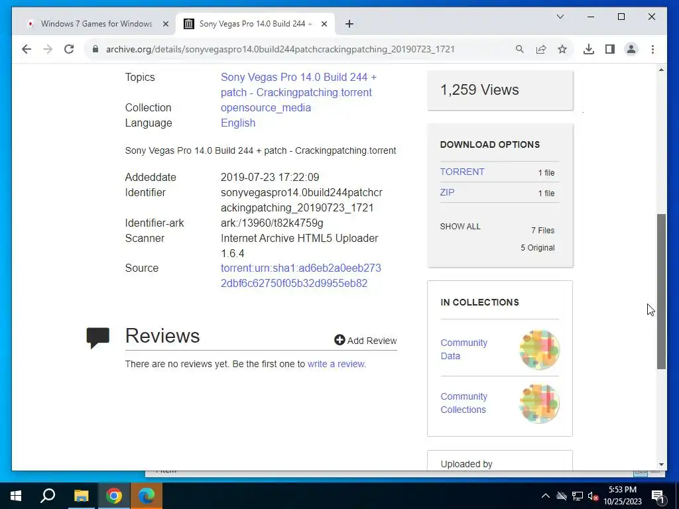The width and height of the screenshot is (679, 509).
Task: Open Microsoft Edge from taskbar
Action: click(x=147, y=496)
